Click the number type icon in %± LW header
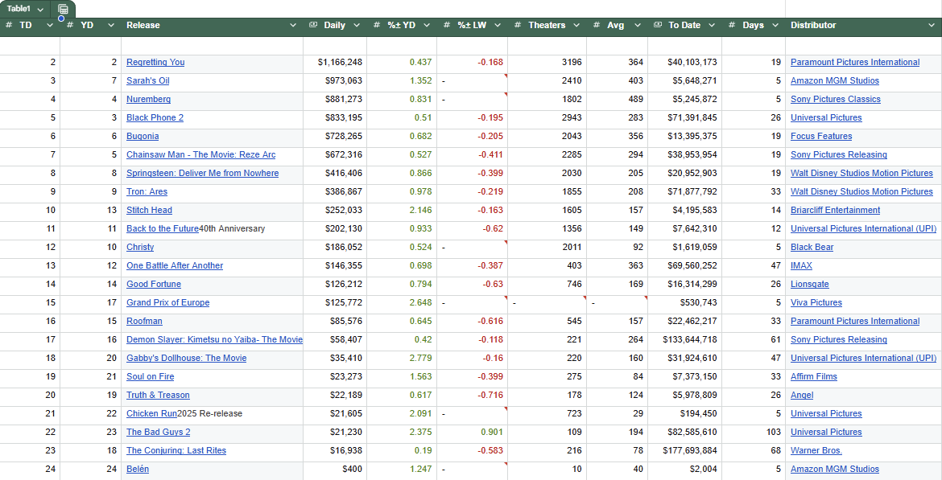Image resolution: width=942 pixels, height=480 pixels. [447, 26]
